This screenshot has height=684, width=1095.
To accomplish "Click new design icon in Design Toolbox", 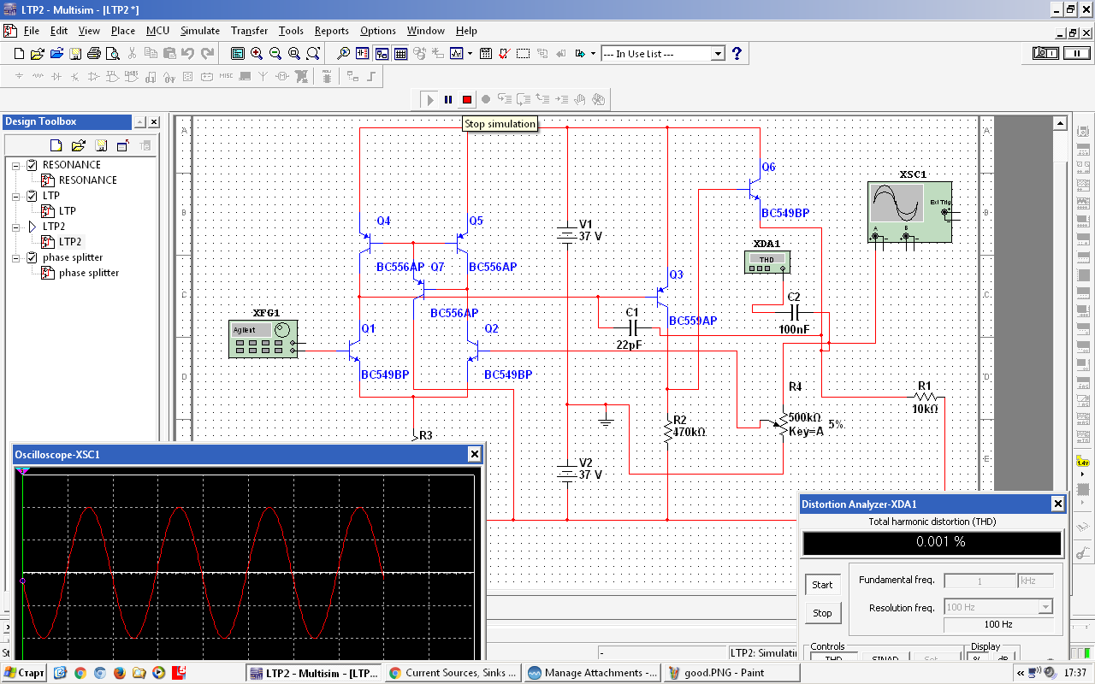I will (56, 145).
